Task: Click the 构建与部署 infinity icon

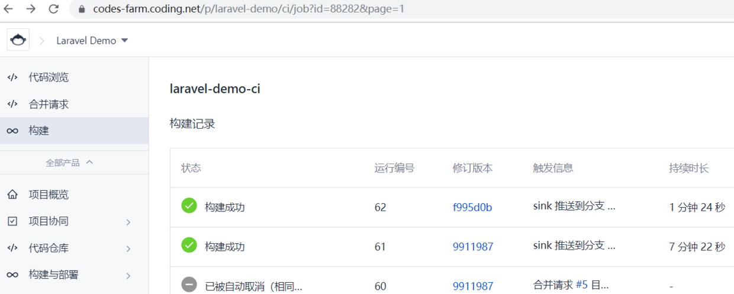Action: pyautogui.click(x=12, y=275)
